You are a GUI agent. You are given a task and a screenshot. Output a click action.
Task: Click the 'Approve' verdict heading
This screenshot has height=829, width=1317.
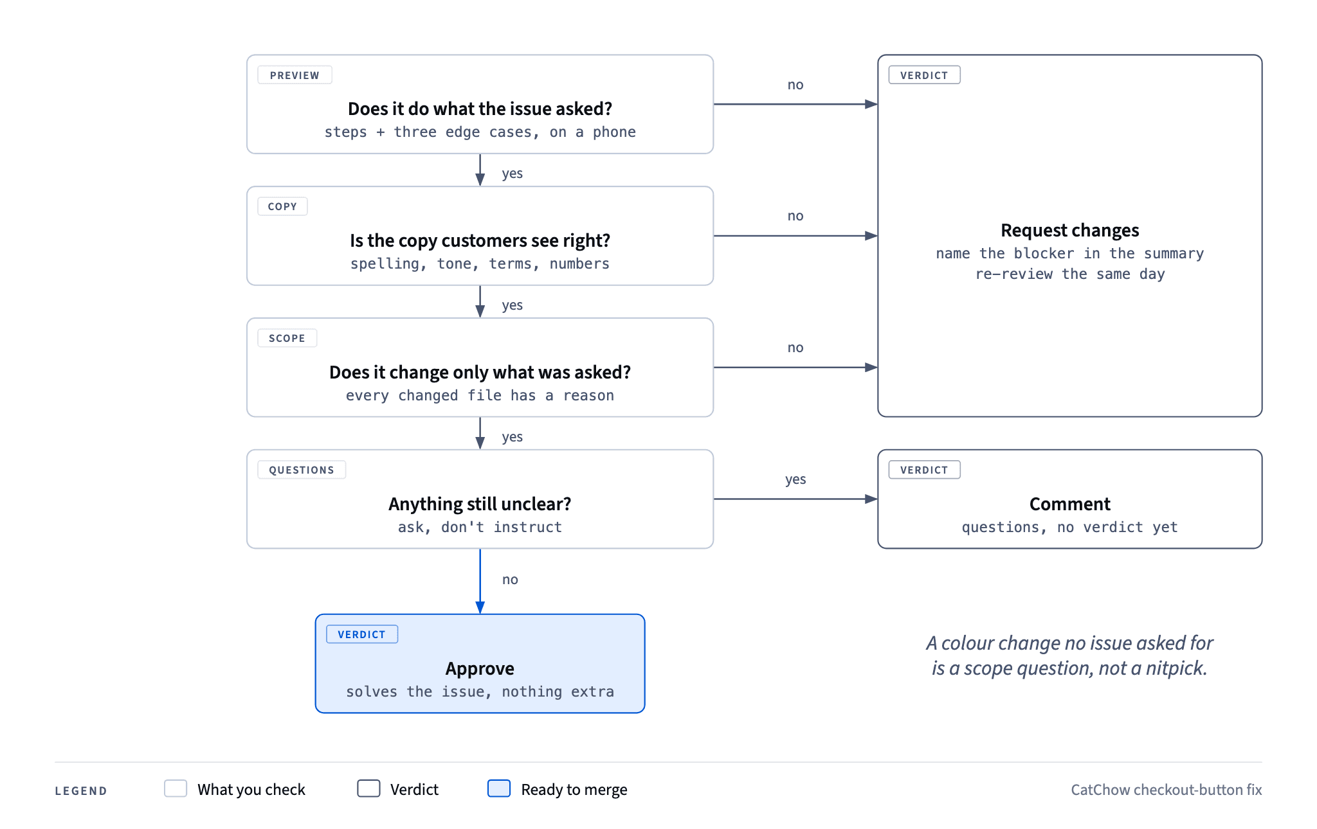(480, 668)
